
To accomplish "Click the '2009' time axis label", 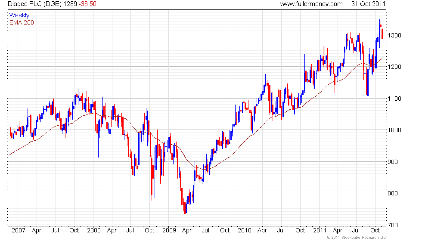I will tap(169, 231).
